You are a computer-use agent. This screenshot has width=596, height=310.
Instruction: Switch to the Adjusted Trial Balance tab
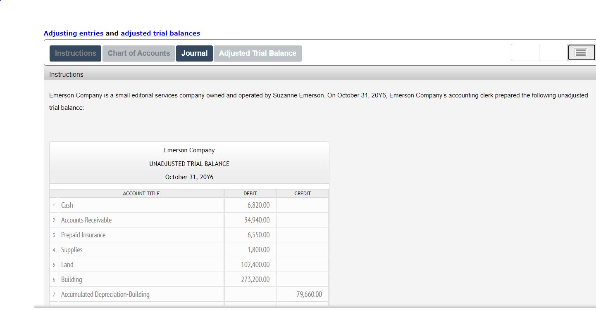click(x=257, y=53)
